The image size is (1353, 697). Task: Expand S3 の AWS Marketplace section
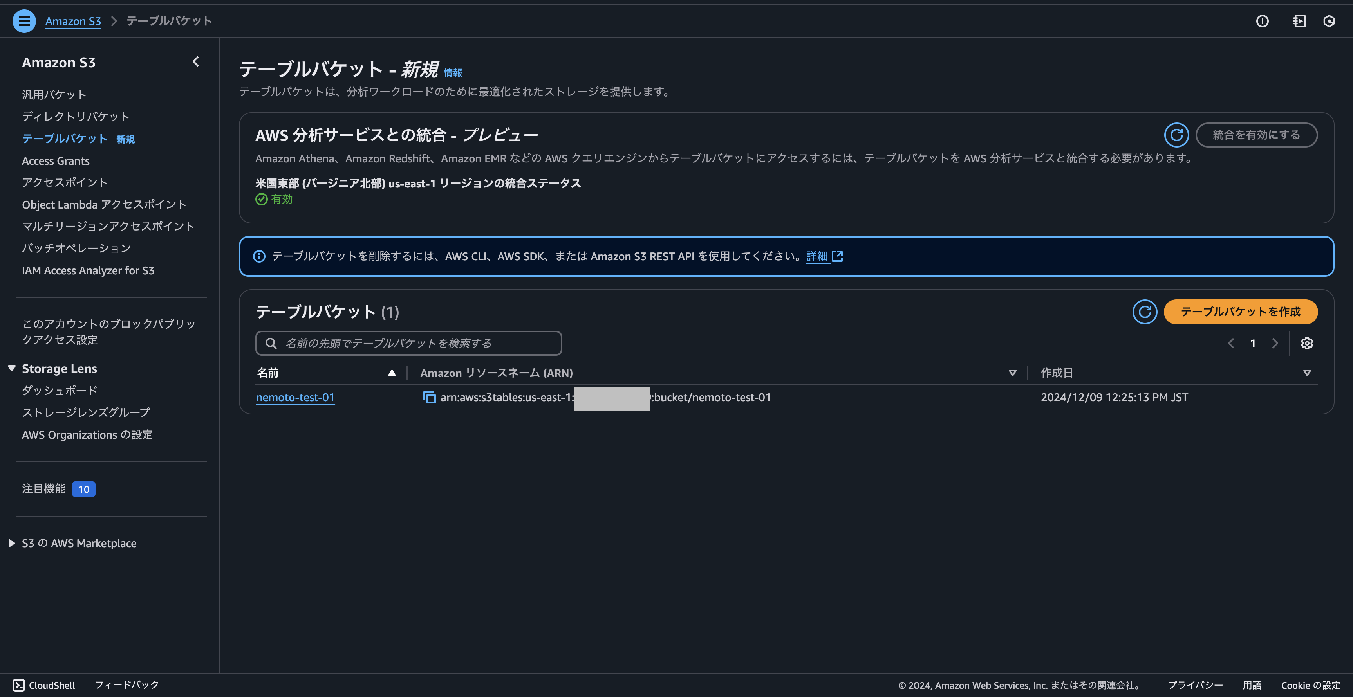point(12,543)
